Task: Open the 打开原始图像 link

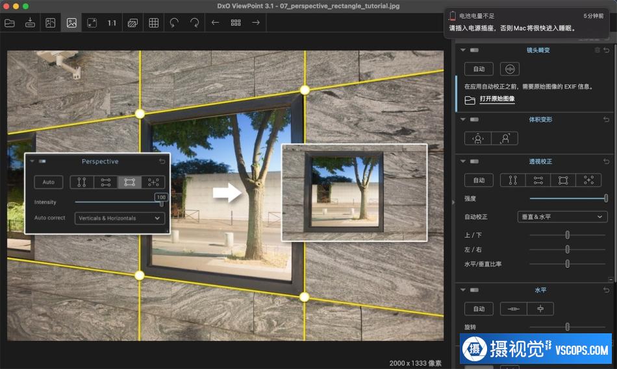Action: [x=497, y=99]
